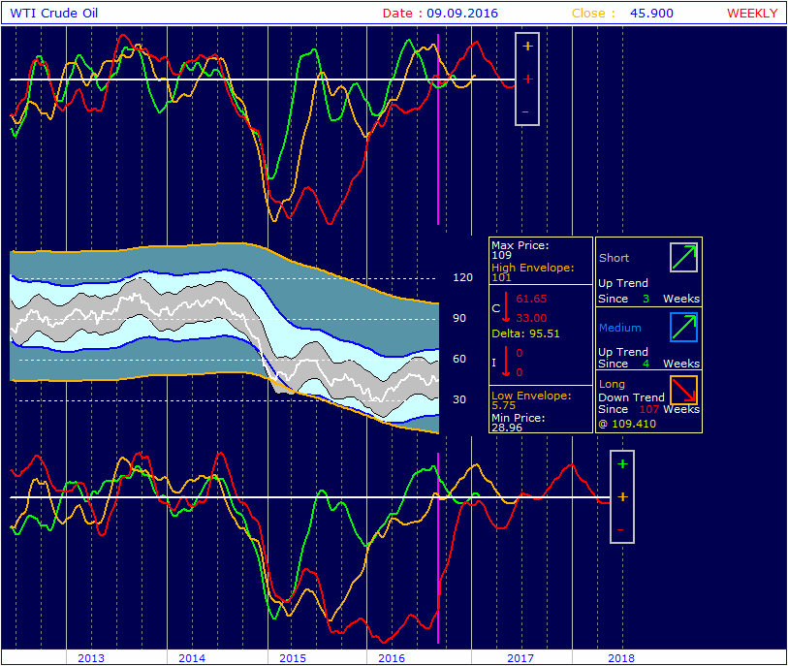Select the 2017 label on time axis

click(520, 658)
